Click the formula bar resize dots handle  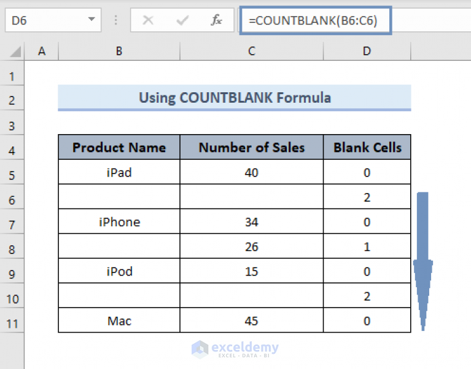point(115,20)
